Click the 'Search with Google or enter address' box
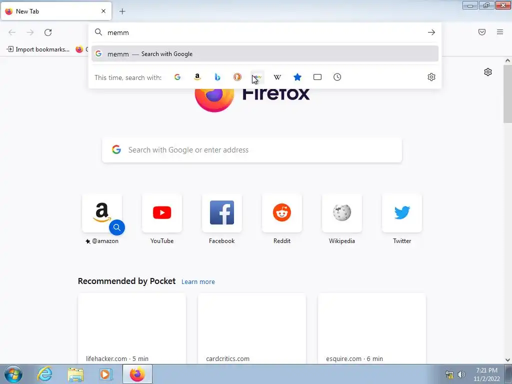This screenshot has width=512, height=384. tap(252, 150)
